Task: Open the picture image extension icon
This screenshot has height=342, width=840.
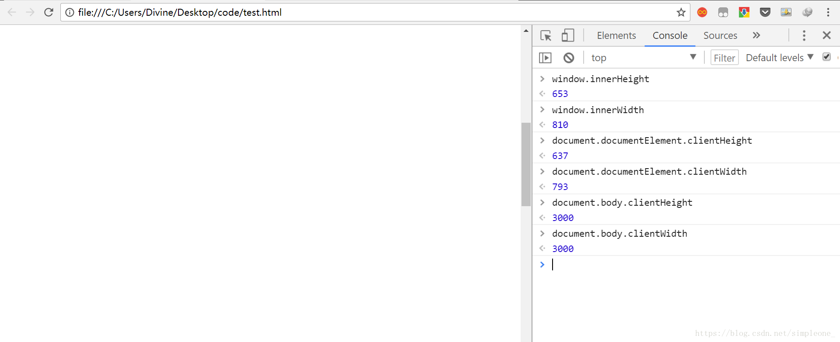Action: coord(786,12)
